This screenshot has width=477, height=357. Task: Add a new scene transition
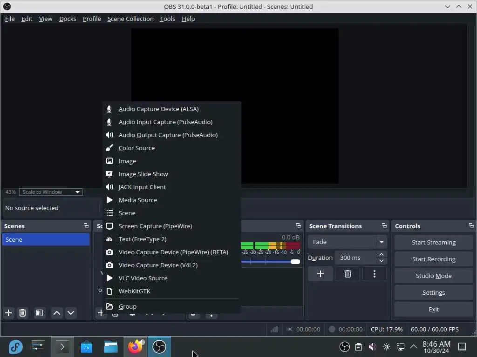320,274
